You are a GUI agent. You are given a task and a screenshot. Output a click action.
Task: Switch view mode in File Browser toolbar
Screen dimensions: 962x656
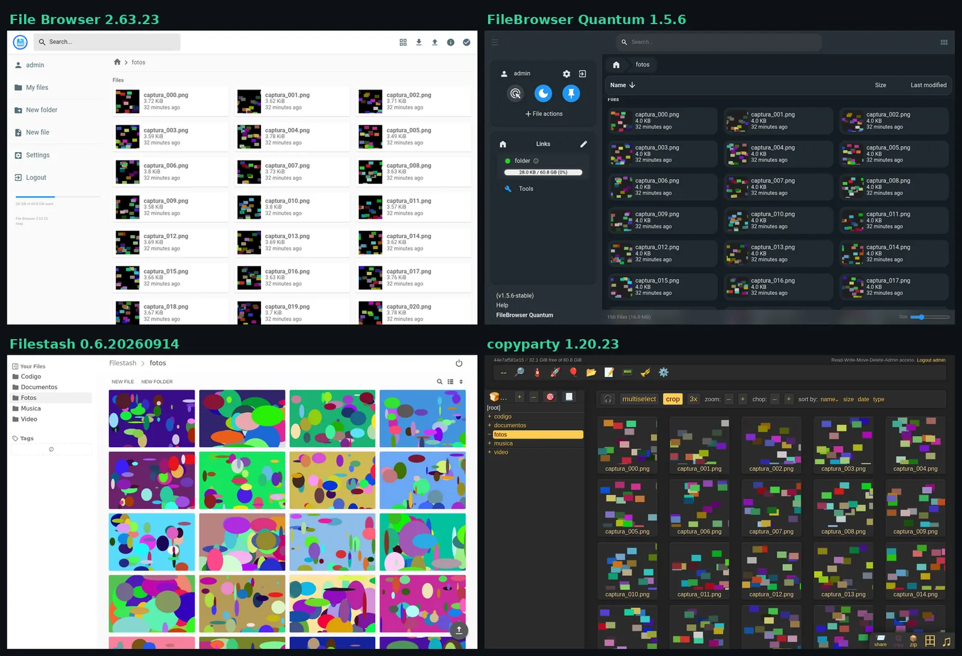point(403,42)
